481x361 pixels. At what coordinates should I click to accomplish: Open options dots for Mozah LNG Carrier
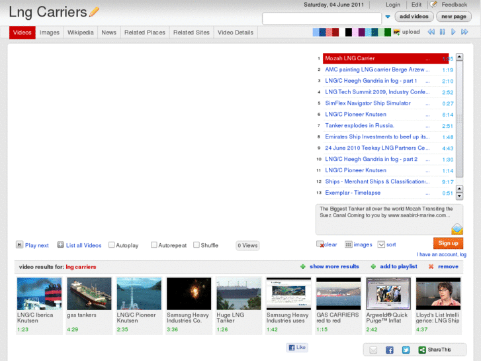click(427, 60)
